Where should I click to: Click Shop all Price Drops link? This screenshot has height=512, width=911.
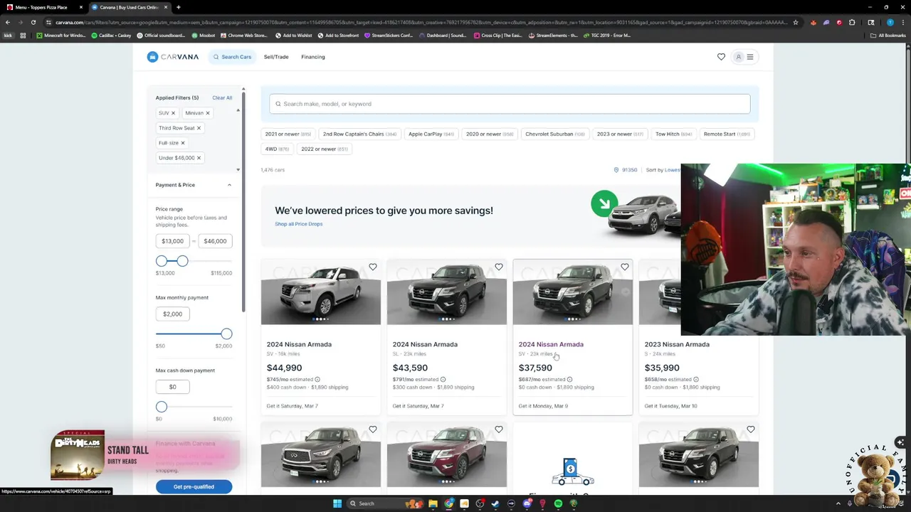[299, 224]
